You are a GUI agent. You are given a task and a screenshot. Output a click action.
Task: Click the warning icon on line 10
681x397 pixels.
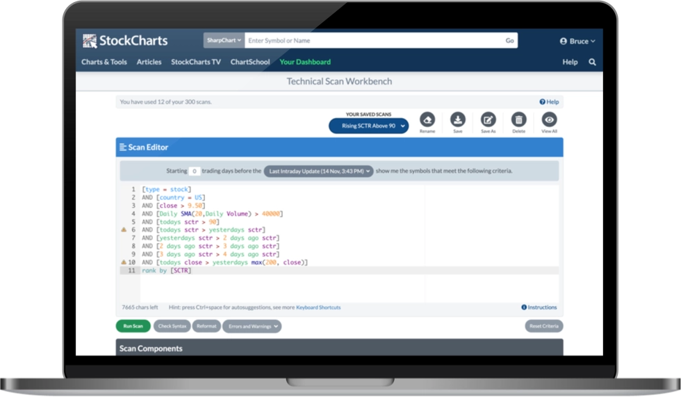124,262
